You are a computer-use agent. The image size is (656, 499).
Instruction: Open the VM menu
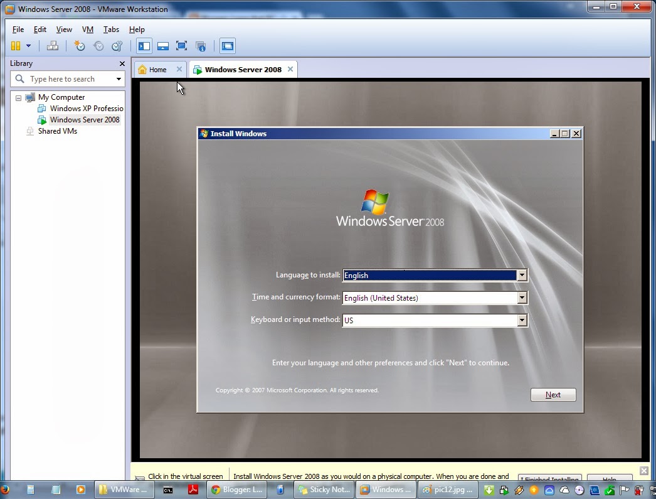pyautogui.click(x=87, y=30)
